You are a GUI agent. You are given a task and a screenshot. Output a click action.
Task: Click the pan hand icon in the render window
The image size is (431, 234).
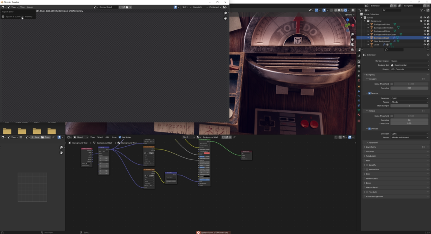[x=225, y=18]
